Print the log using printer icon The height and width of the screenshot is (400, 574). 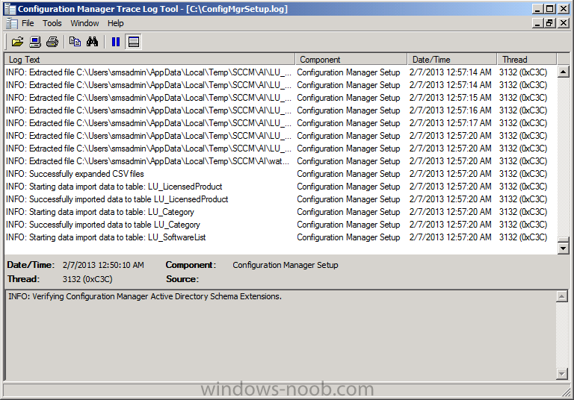click(x=52, y=42)
